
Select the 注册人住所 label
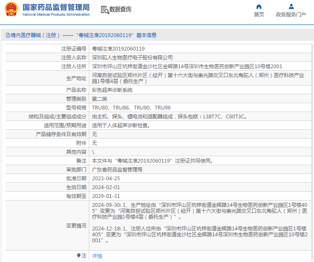(x=74, y=67)
